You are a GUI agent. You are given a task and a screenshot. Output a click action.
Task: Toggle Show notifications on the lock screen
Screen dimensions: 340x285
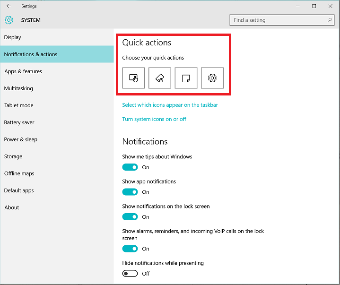tap(130, 217)
